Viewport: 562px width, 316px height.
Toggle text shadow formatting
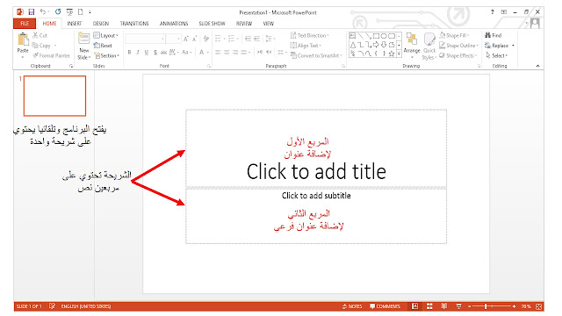click(155, 53)
